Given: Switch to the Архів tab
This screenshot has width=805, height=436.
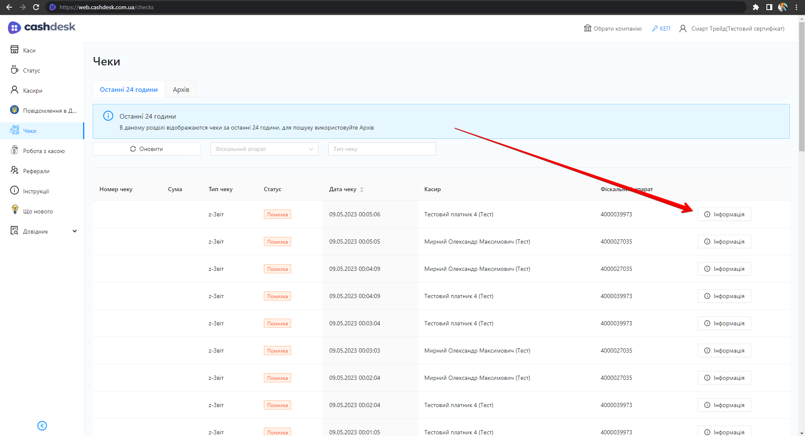Looking at the screenshot, I should click(x=181, y=89).
